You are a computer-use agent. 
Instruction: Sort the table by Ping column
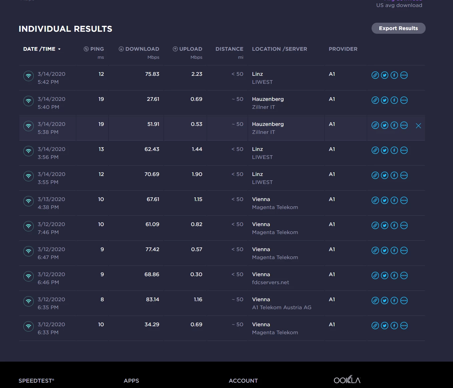click(x=94, y=49)
